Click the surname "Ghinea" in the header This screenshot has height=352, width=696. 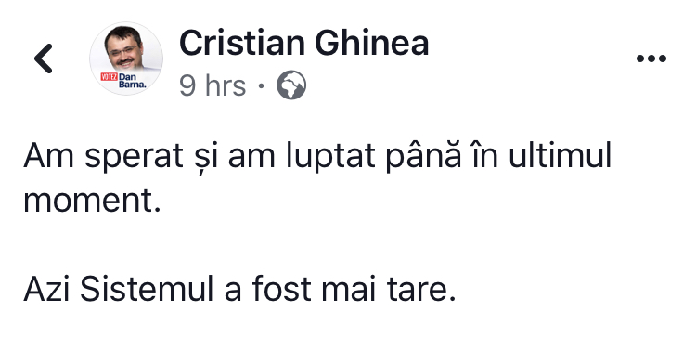click(372, 43)
